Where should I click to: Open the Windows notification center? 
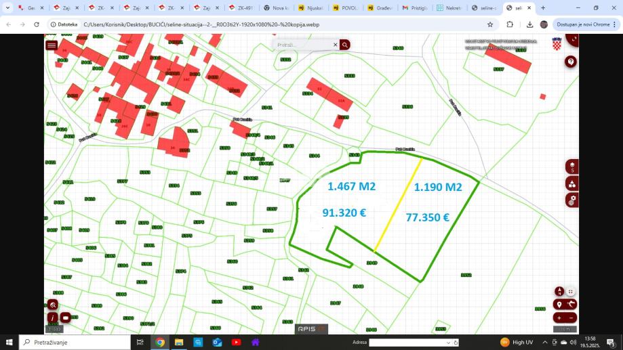(611, 342)
